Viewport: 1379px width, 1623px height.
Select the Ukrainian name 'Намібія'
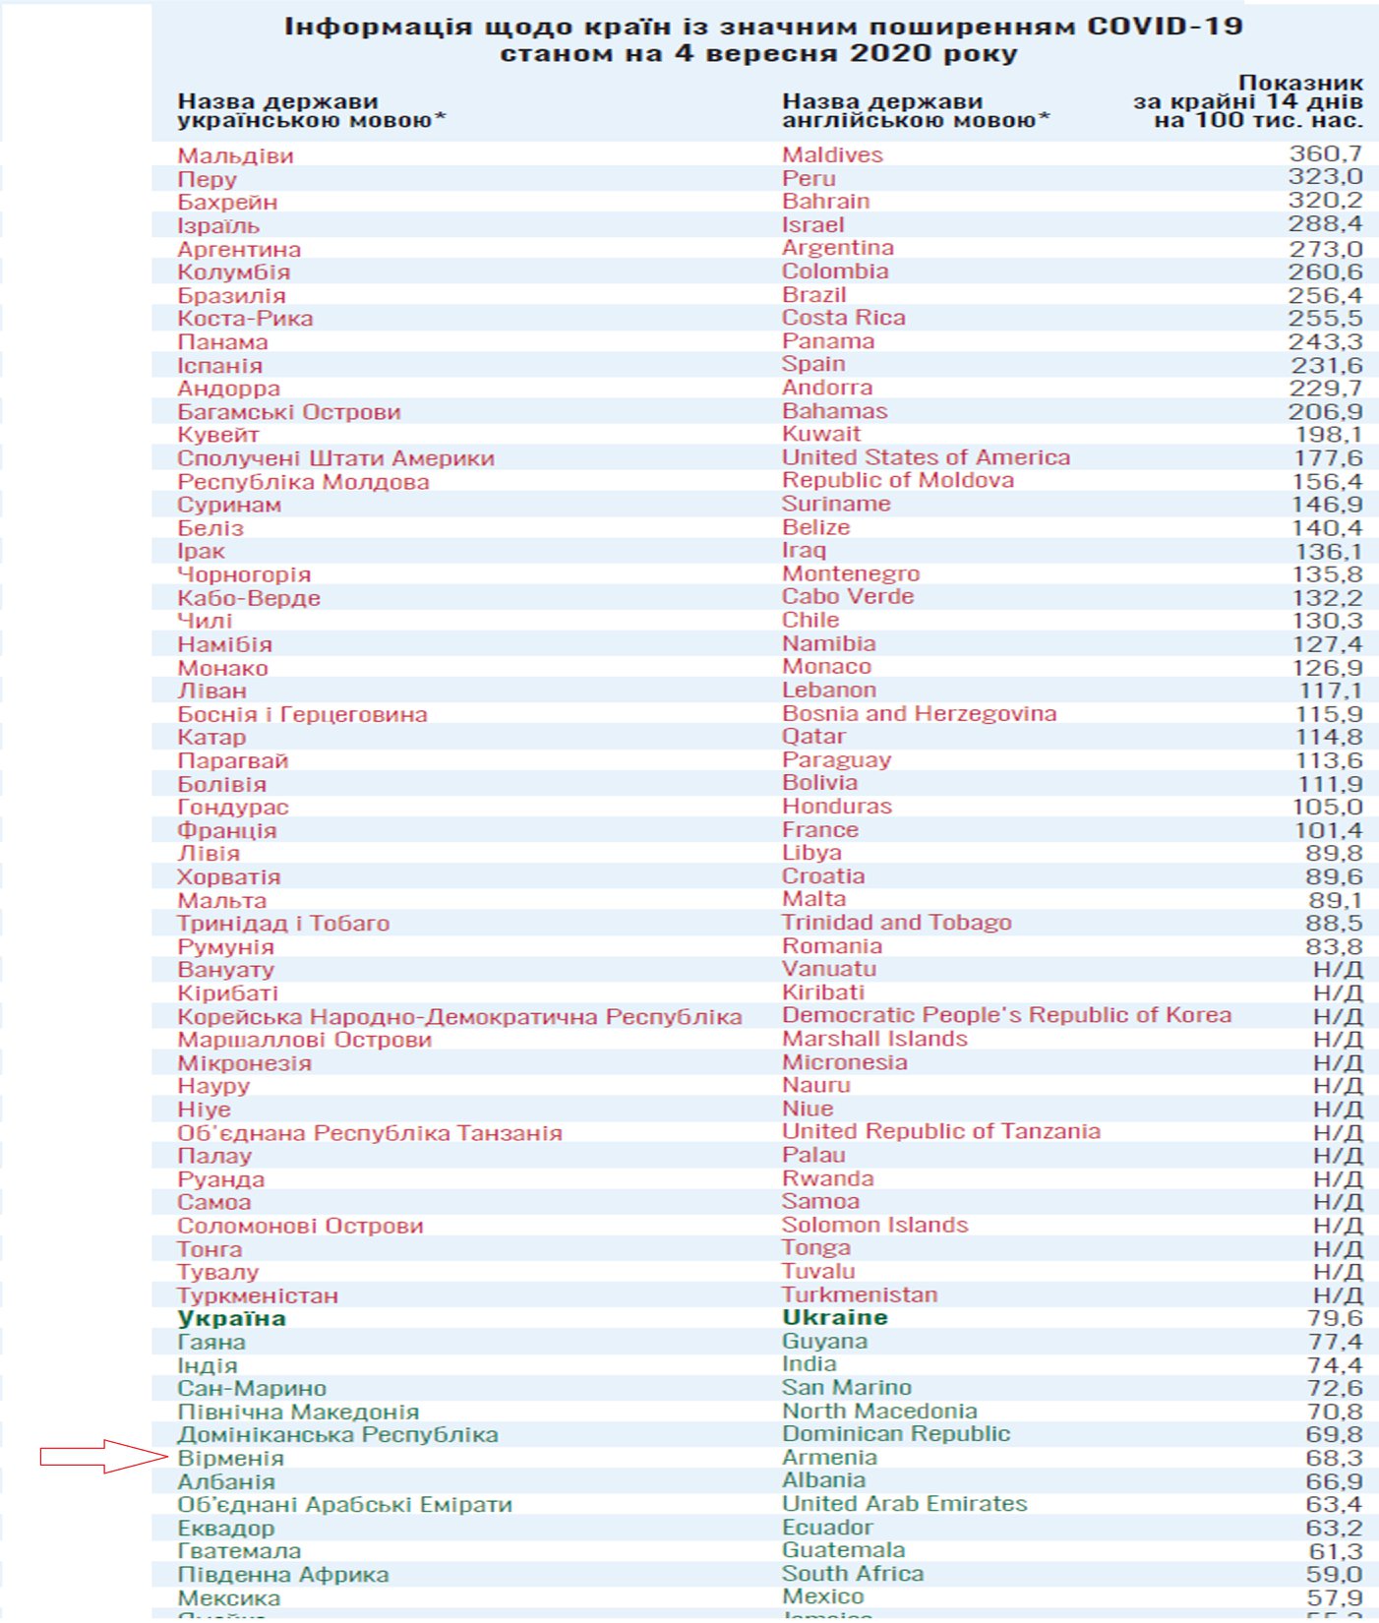click(x=224, y=644)
